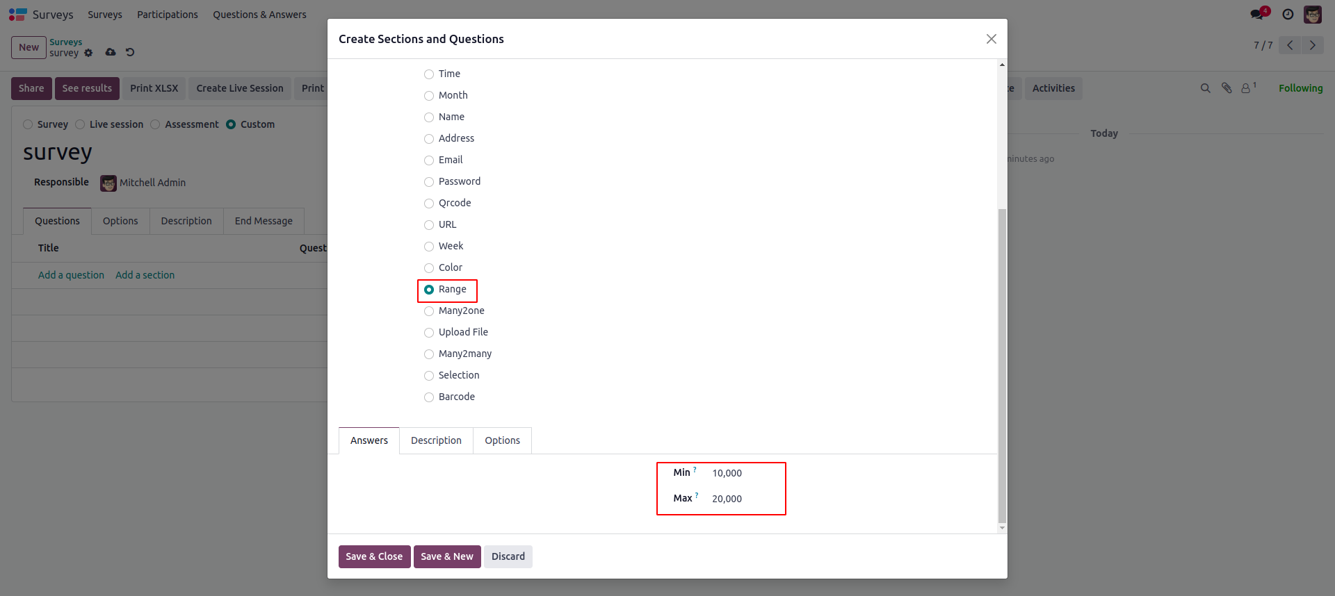Click the cloud save icon
Screen dimensions: 1335x596
coord(111,52)
